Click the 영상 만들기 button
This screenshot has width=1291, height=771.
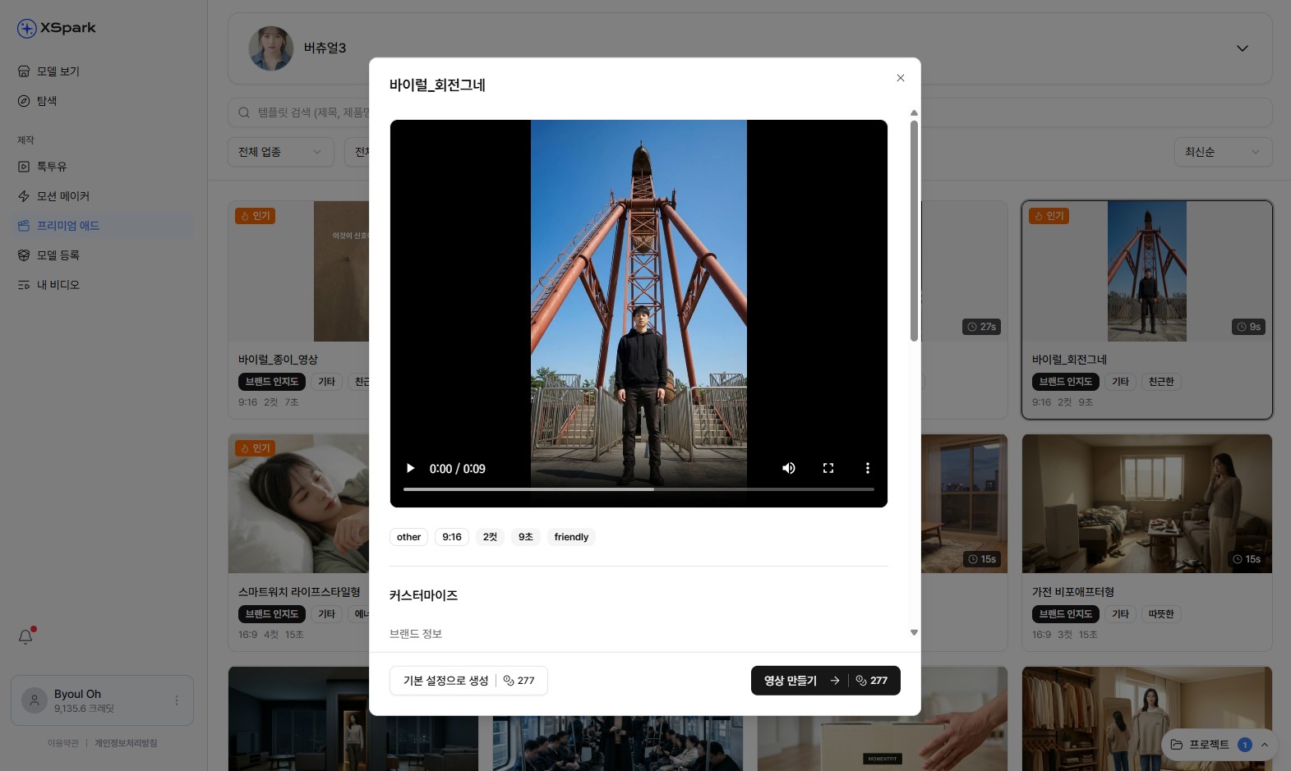[x=825, y=681]
